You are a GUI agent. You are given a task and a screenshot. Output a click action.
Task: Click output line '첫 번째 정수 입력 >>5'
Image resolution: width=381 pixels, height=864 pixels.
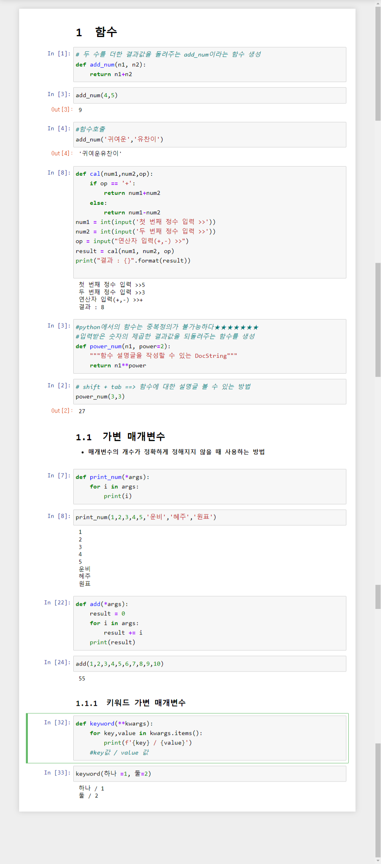point(111,285)
